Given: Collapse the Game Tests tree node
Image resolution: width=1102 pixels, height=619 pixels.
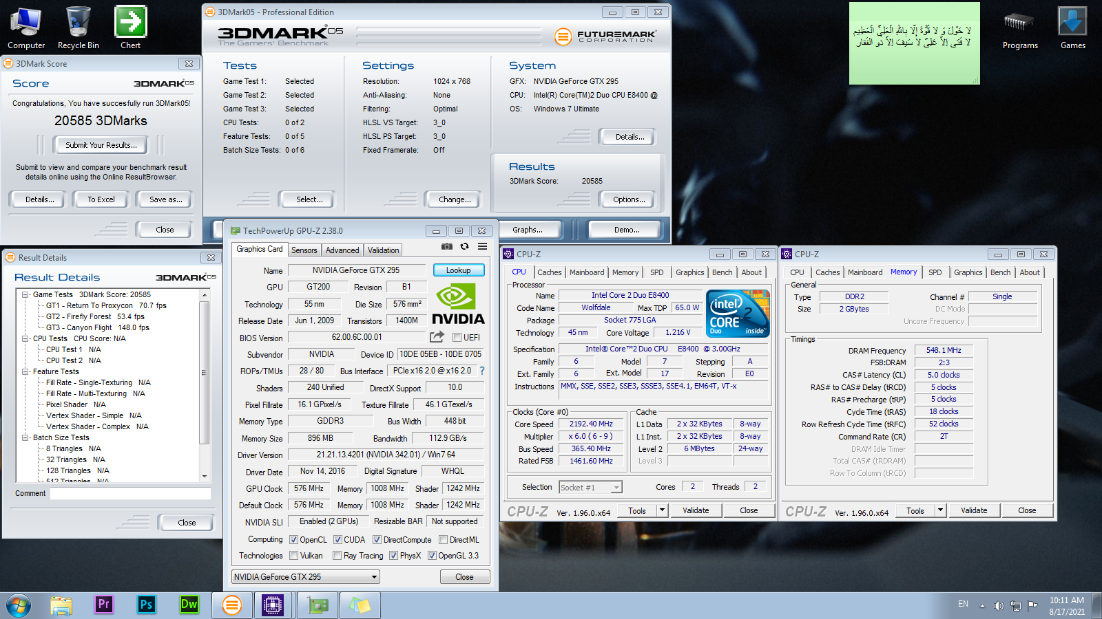Looking at the screenshot, I should coord(25,294).
